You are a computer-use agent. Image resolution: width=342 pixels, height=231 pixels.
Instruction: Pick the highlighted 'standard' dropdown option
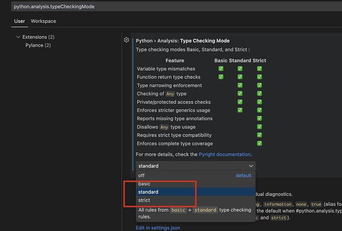point(148,192)
